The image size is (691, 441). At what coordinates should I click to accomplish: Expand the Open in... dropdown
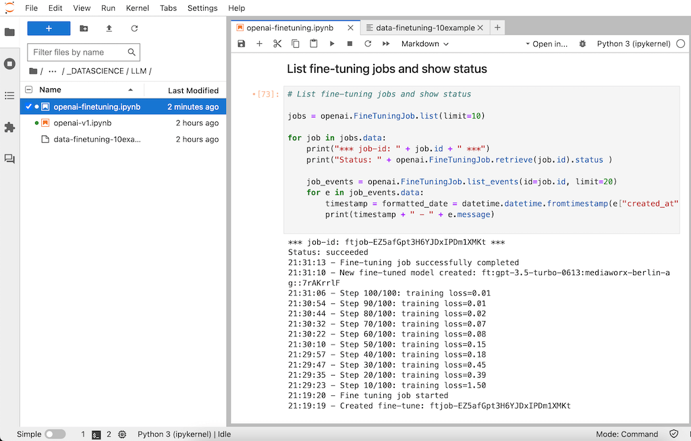coord(547,44)
